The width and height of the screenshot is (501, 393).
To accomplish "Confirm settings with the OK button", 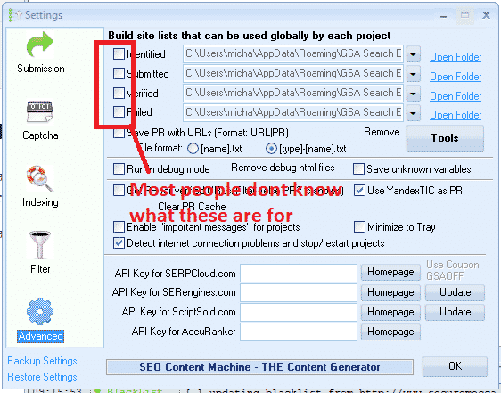I will coord(455,366).
